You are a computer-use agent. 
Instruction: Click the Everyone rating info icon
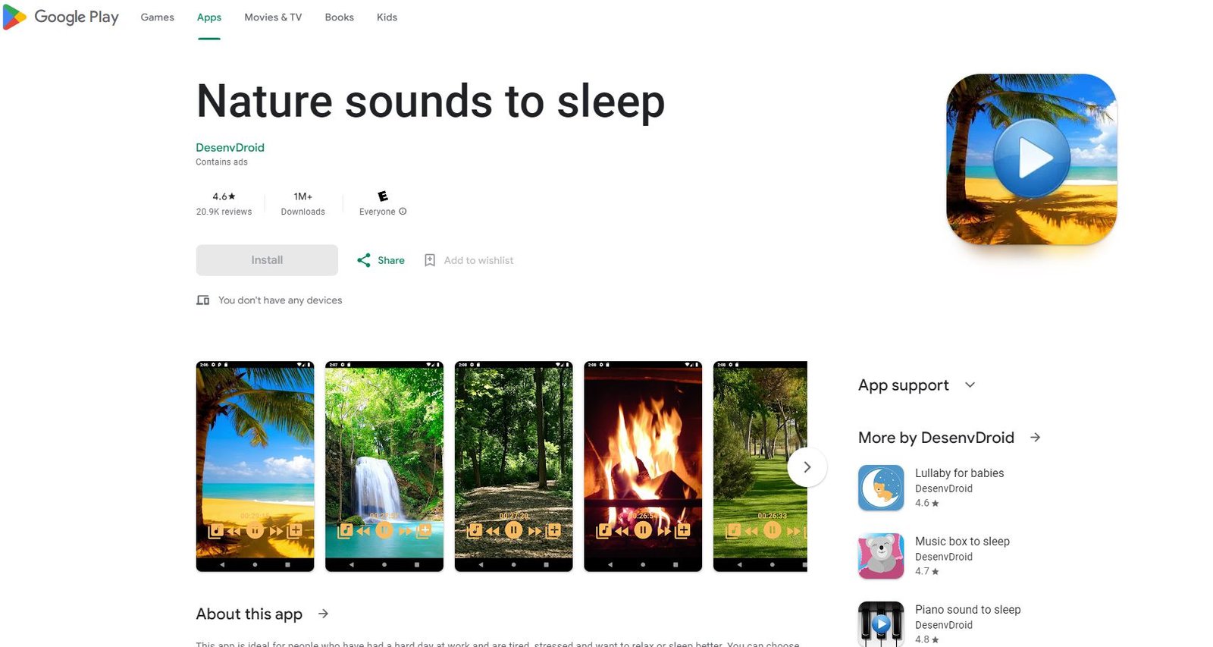click(403, 212)
